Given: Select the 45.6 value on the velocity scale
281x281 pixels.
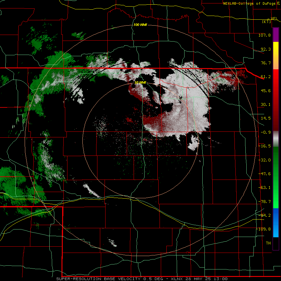Looking at the screenshot, I should (266, 91).
